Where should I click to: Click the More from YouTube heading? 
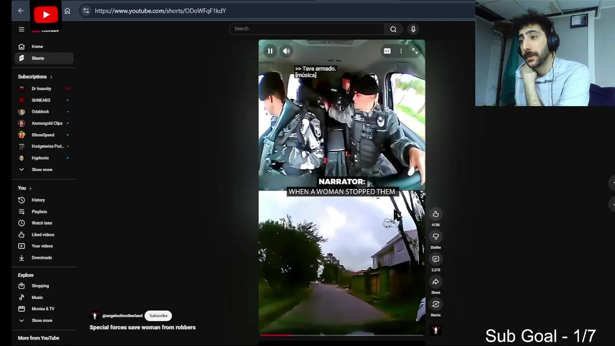[38, 338]
